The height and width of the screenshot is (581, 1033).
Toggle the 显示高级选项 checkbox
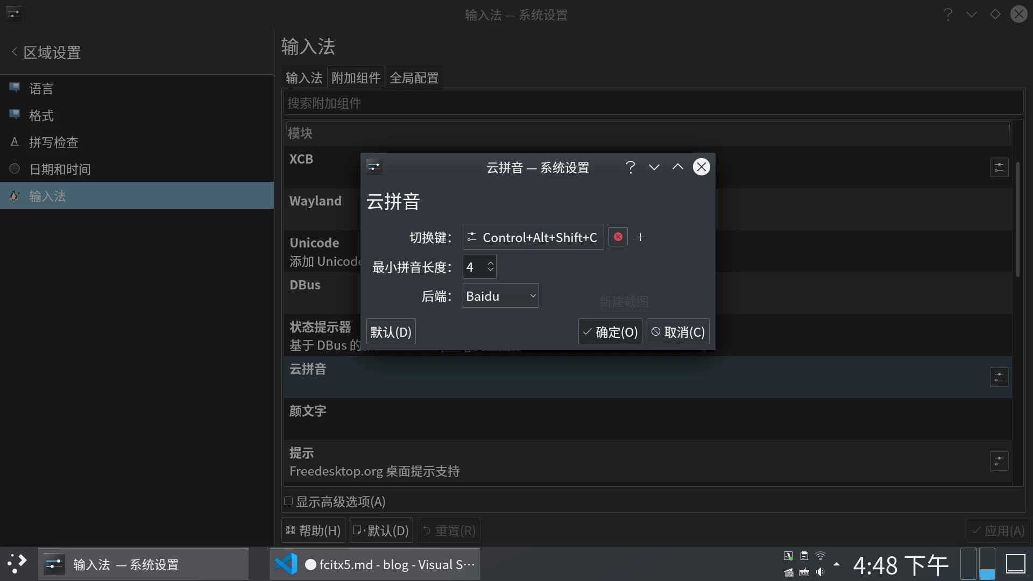coord(288,501)
